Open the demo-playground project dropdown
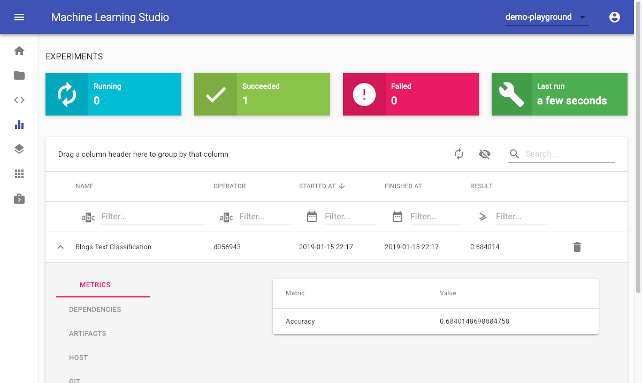 (546, 17)
